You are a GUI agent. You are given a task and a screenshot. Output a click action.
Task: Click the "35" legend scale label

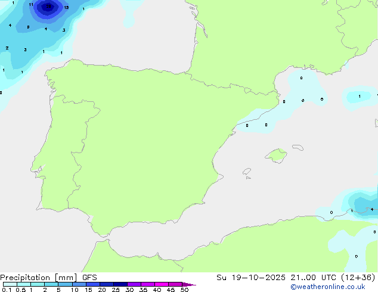tap(143, 290)
